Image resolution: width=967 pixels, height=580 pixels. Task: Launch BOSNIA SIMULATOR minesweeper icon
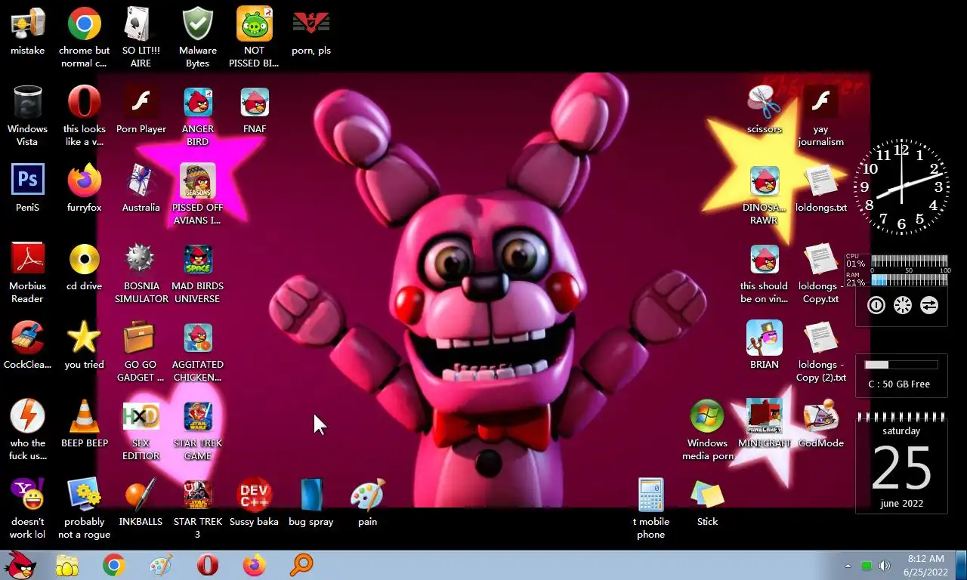[x=141, y=260]
